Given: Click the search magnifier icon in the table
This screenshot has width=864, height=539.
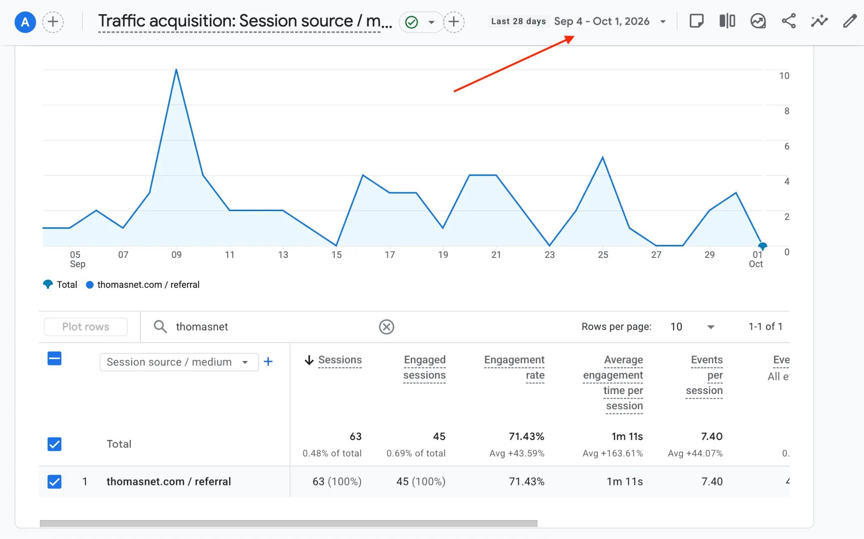Looking at the screenshot, I should click(x=160, y=327).
